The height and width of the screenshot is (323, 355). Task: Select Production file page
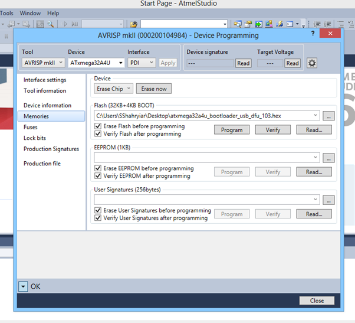(x=42, y=164)
